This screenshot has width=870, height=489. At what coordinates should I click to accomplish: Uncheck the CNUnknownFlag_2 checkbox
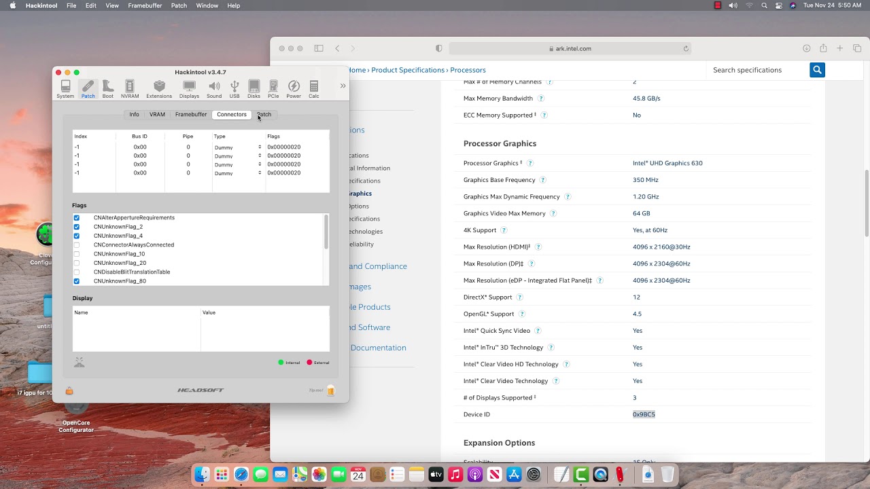[77, 227]
